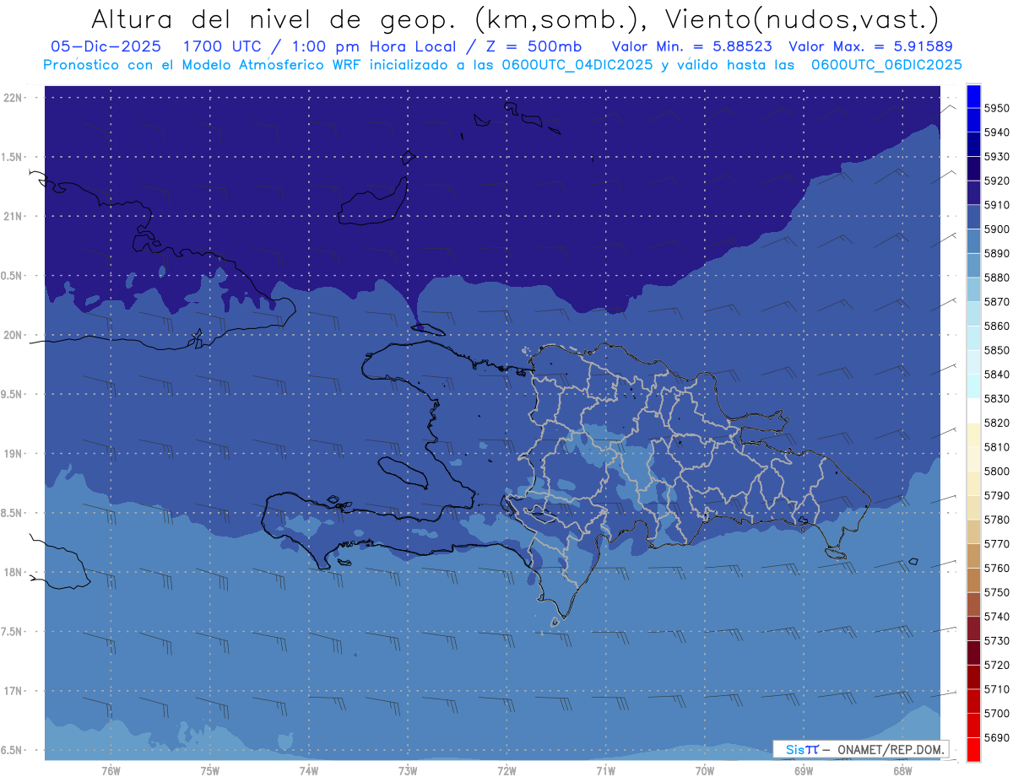The width and height of the screenshot is (1013, 782).
Task: Pick the legend color swatch between 5810 and 5820
Action: tap(973, 434)
